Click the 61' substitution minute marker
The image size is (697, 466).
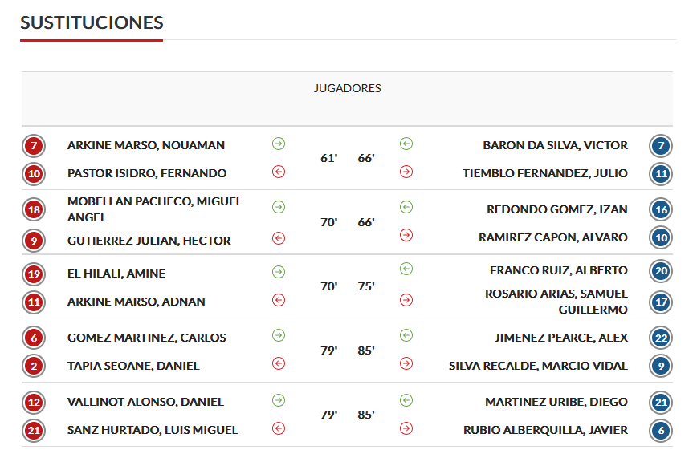[x=328, y=158]
